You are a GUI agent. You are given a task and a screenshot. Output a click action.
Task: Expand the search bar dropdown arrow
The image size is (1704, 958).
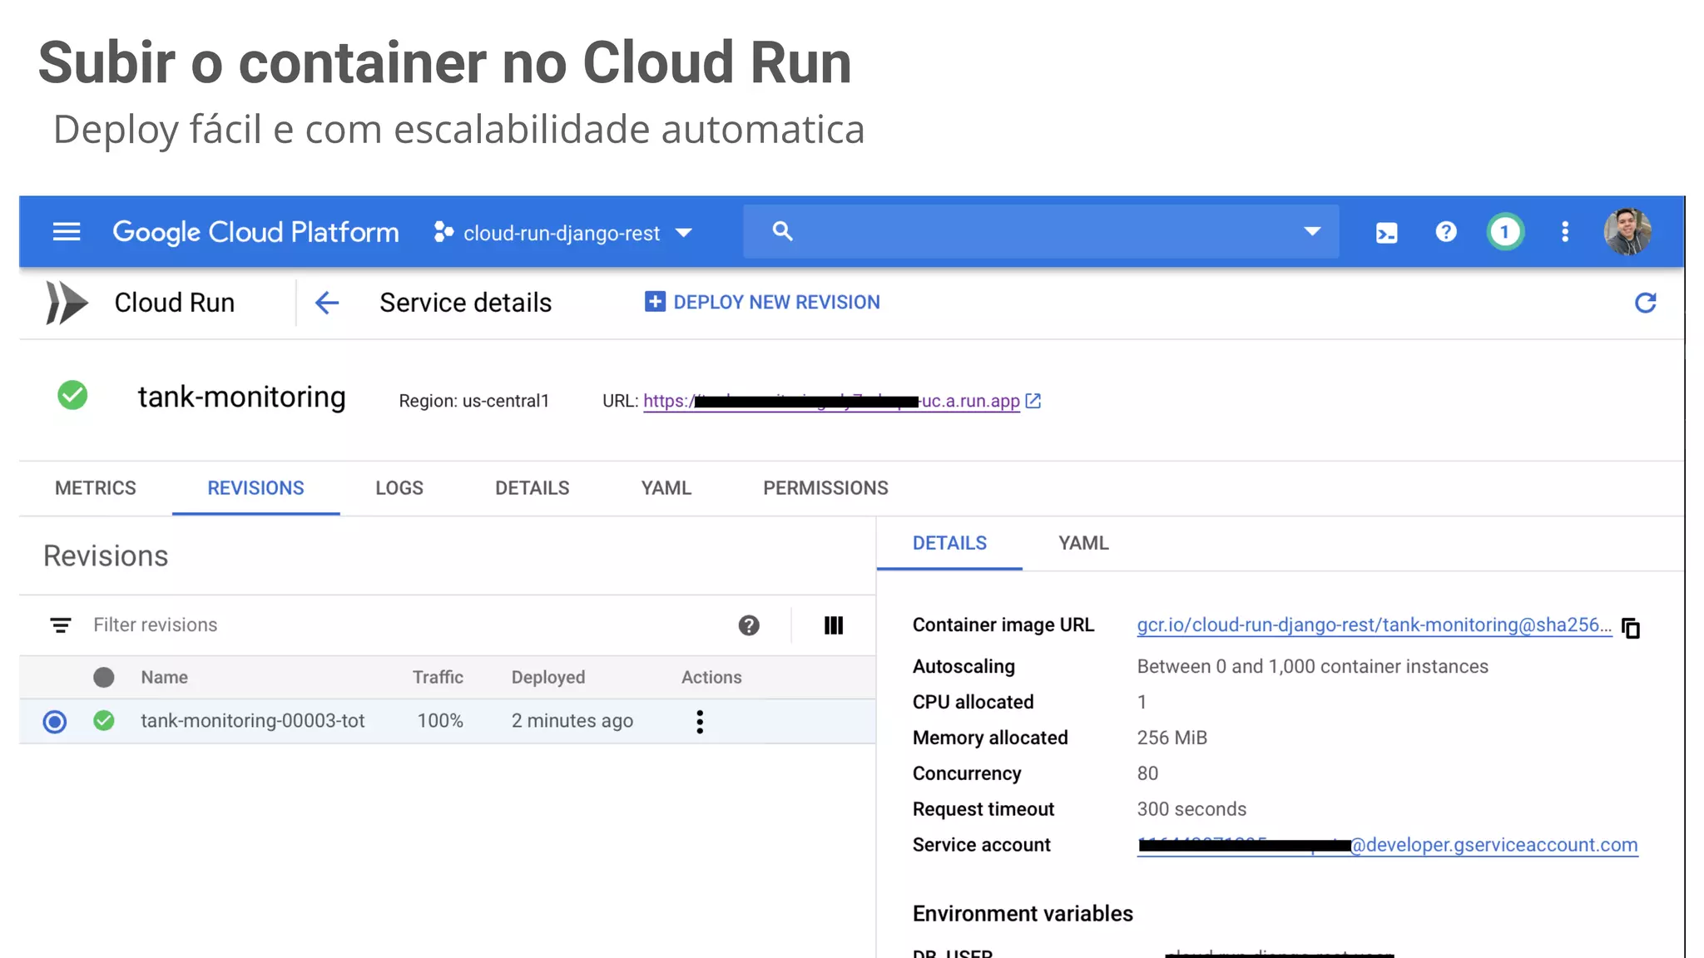pyautogui.click(x=1312, y=231)
